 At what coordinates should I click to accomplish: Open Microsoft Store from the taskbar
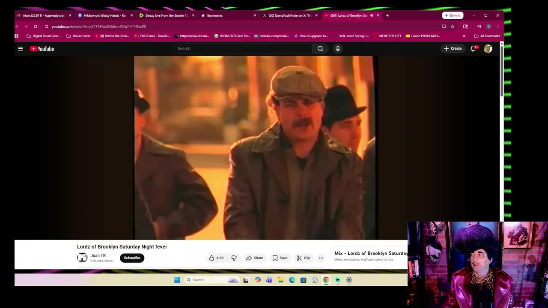(x=303, y=280)
